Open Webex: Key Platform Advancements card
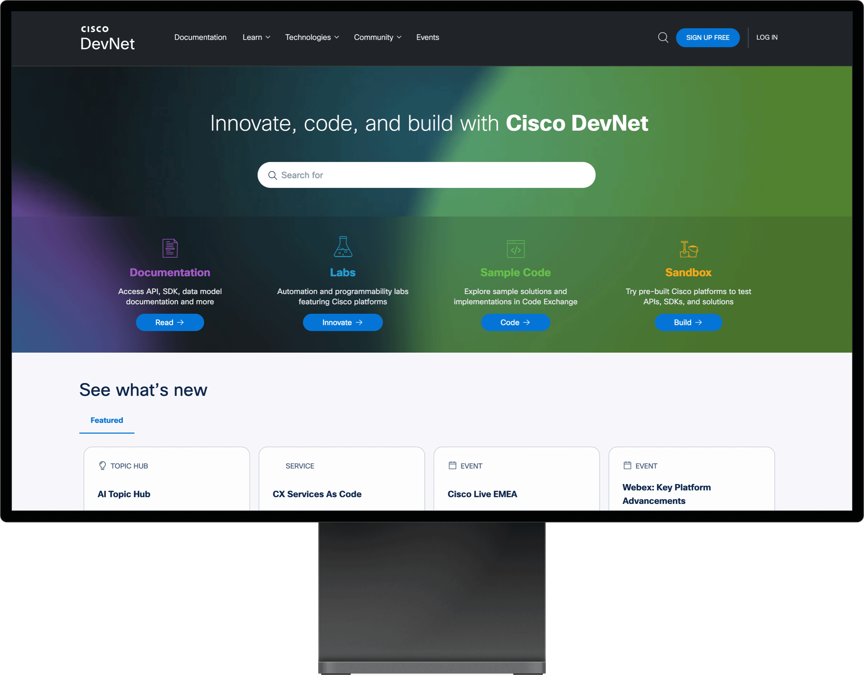This screenshot has width=864, height=677. click(x=692, y=479)
